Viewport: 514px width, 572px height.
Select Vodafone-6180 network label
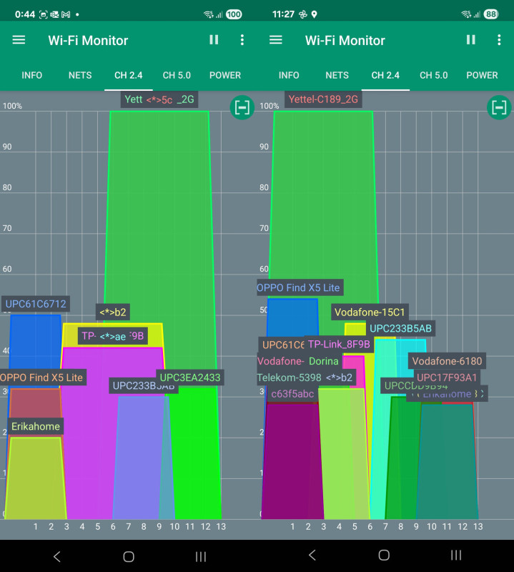tap(447, 361)
